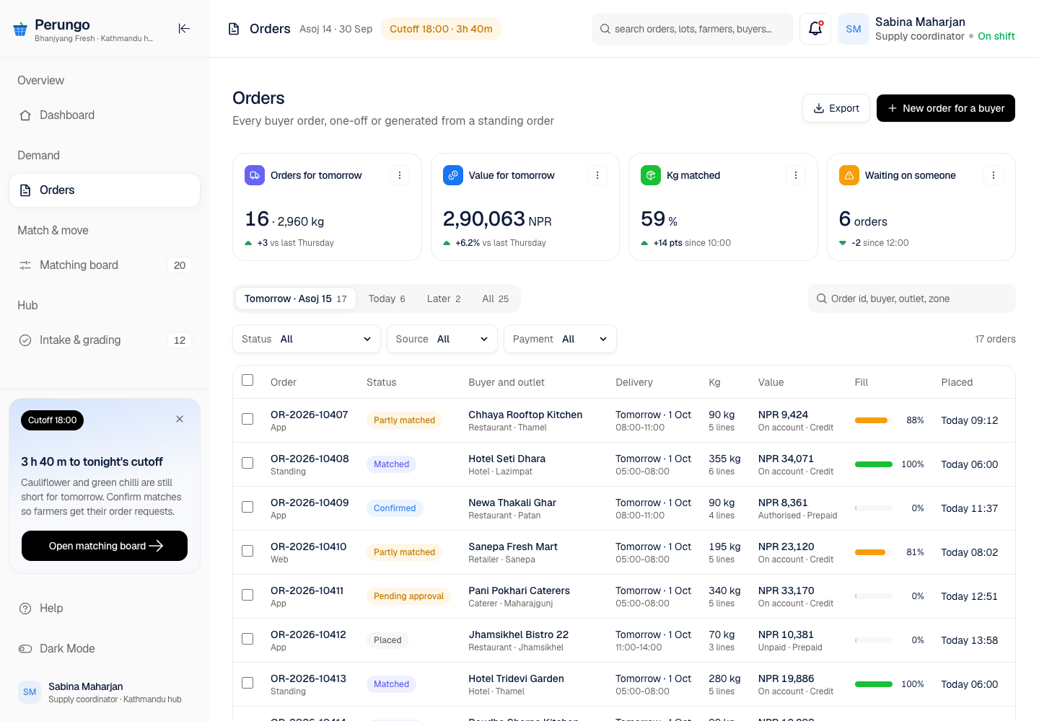This screenshot has height=721, width=1039.
Task: Toggle Dark Mode in the sidebar
Action: point(105,649)
